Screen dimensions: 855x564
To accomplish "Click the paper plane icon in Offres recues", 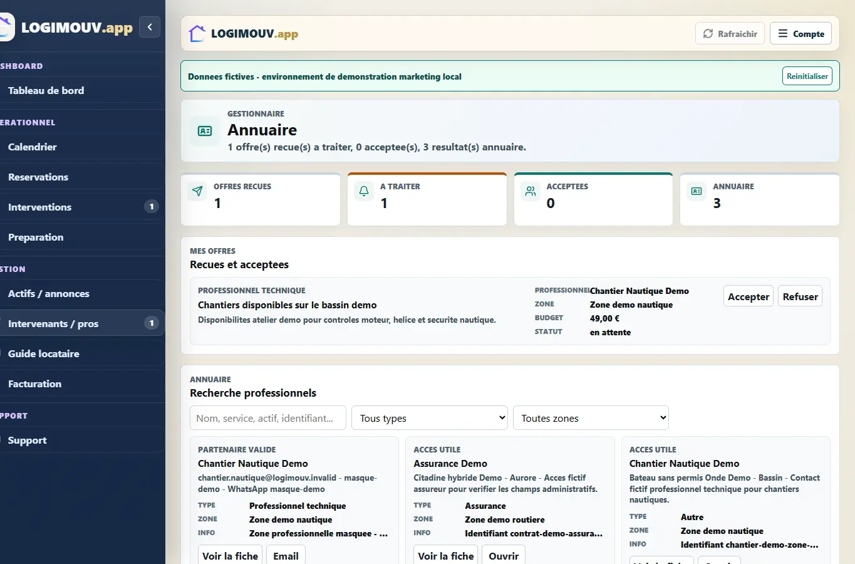I will pos(197,191).
